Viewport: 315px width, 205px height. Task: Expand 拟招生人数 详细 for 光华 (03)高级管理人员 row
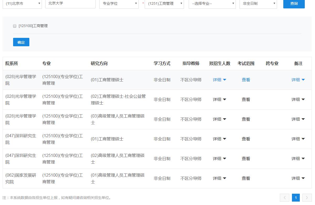[219, 119]
